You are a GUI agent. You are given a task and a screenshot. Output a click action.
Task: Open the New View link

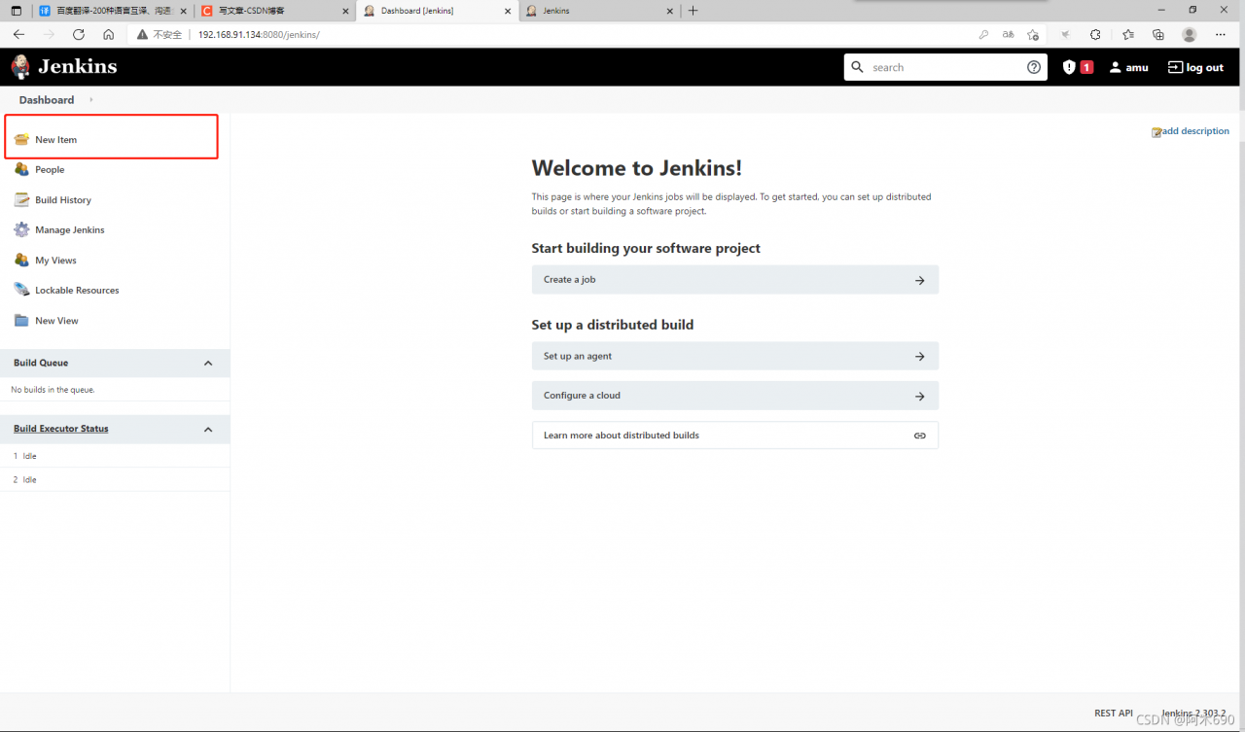point(56,321)
